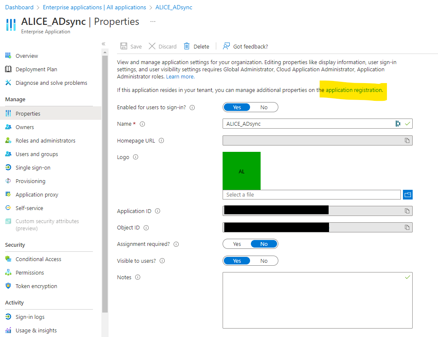This screenshot has height=337, width=438.
Task: Set Assignment required to No
Action: point(264,244)
